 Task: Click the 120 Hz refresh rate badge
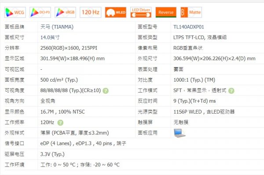point(91,12)
